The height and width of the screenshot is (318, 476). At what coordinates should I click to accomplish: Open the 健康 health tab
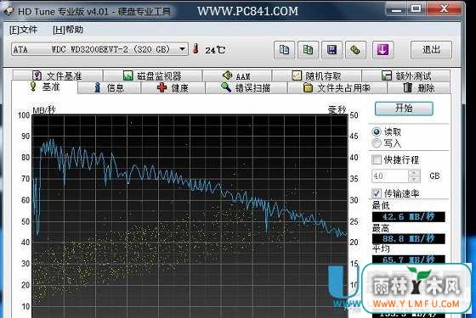coord(173,88)
